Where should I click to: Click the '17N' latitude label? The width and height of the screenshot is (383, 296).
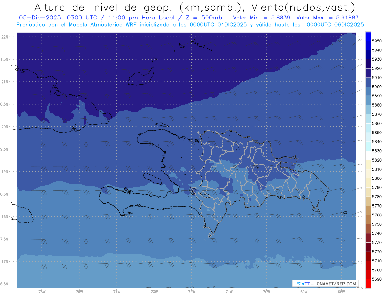coord(4,262)
